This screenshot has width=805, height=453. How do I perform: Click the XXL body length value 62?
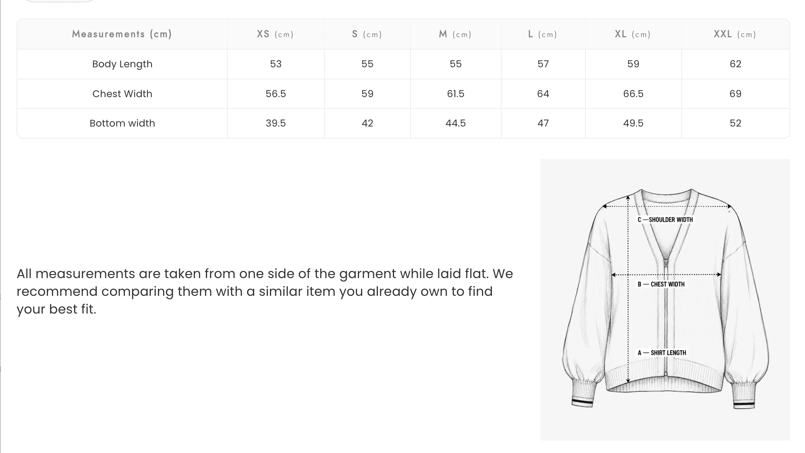click(x=735, y=64)
